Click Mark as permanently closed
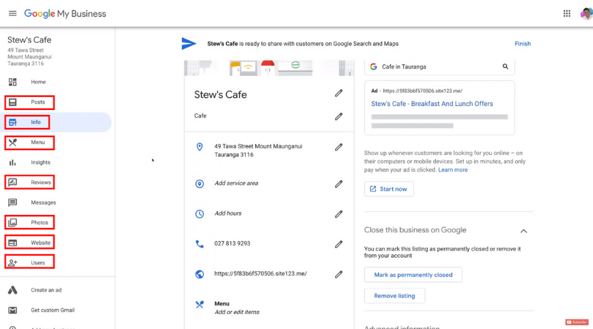 click(413, 275)
